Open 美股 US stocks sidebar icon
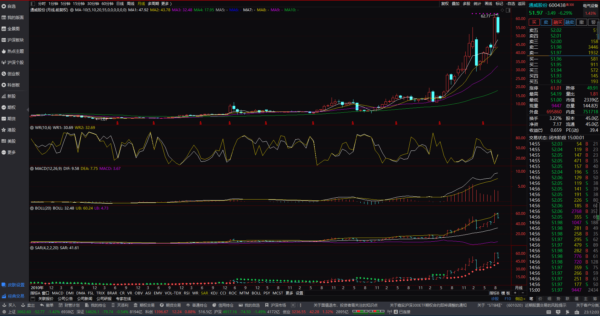The image size is (600, 316). [4, 141]
